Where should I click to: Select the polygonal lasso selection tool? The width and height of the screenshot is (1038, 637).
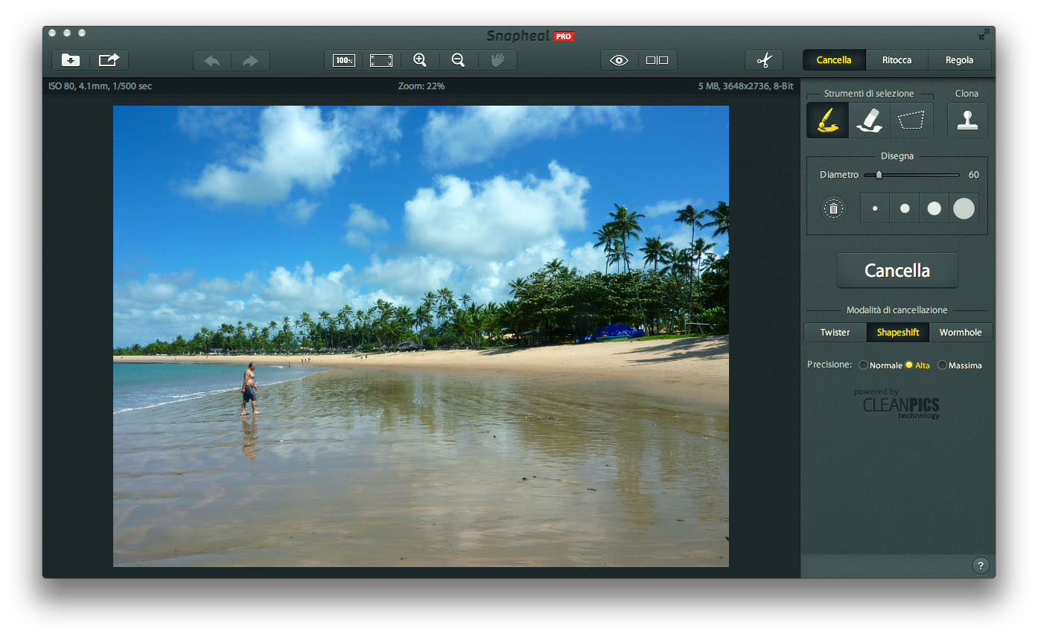[911, 120]
